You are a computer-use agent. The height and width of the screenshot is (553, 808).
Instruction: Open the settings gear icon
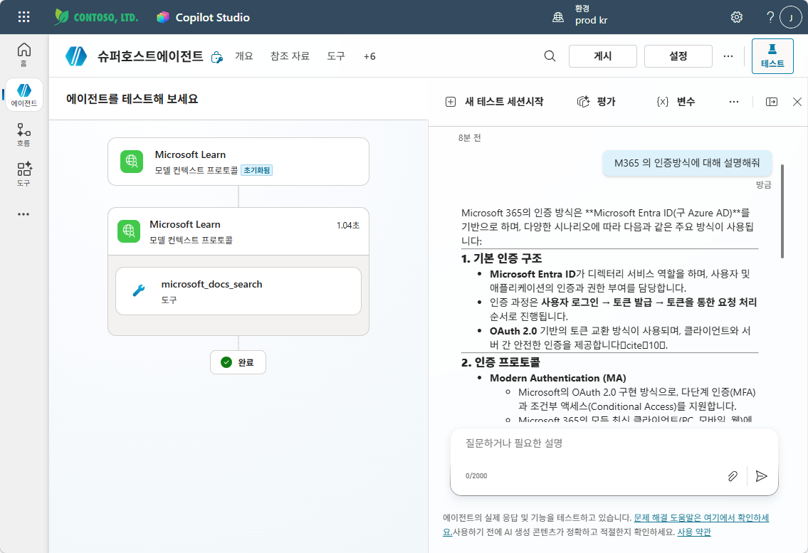point(737,17)
